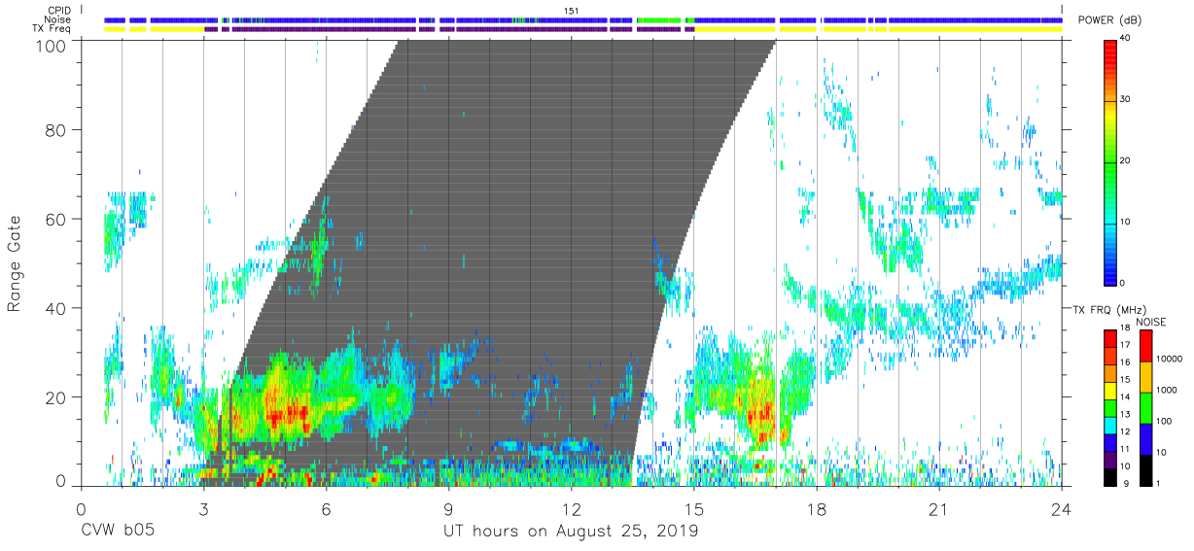
Task: Pick the green NOISE legend swatch above 100
Action: pos(1144,408)
